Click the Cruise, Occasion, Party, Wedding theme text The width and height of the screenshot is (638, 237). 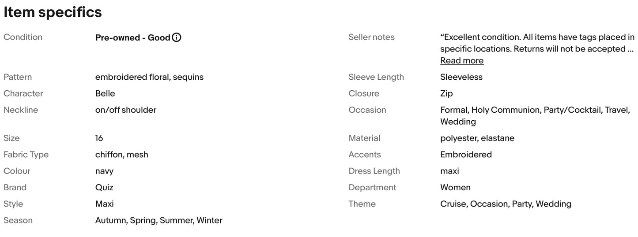[x=506, y=204]
